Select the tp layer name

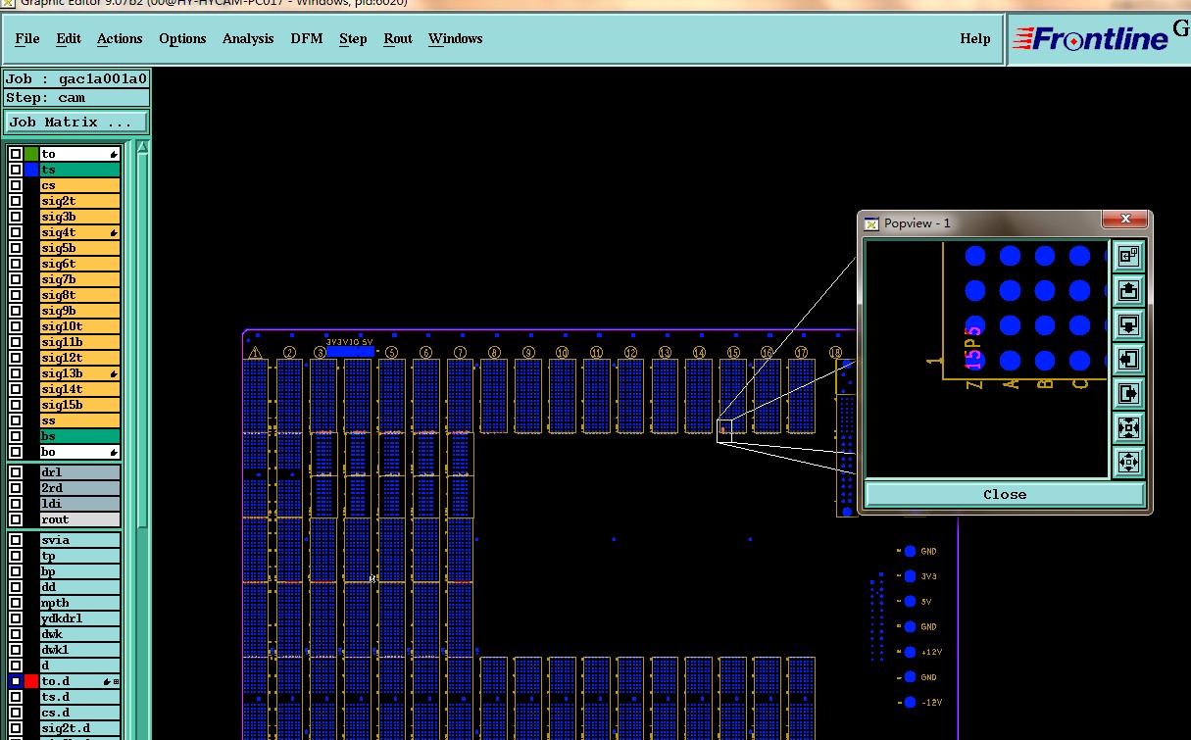pos(79,556)
